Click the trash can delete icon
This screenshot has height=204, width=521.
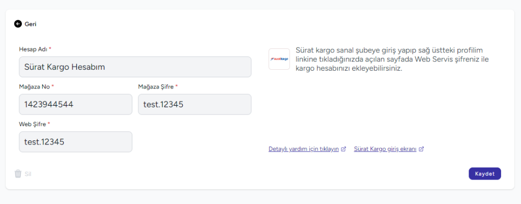click(x=18, y=173)
